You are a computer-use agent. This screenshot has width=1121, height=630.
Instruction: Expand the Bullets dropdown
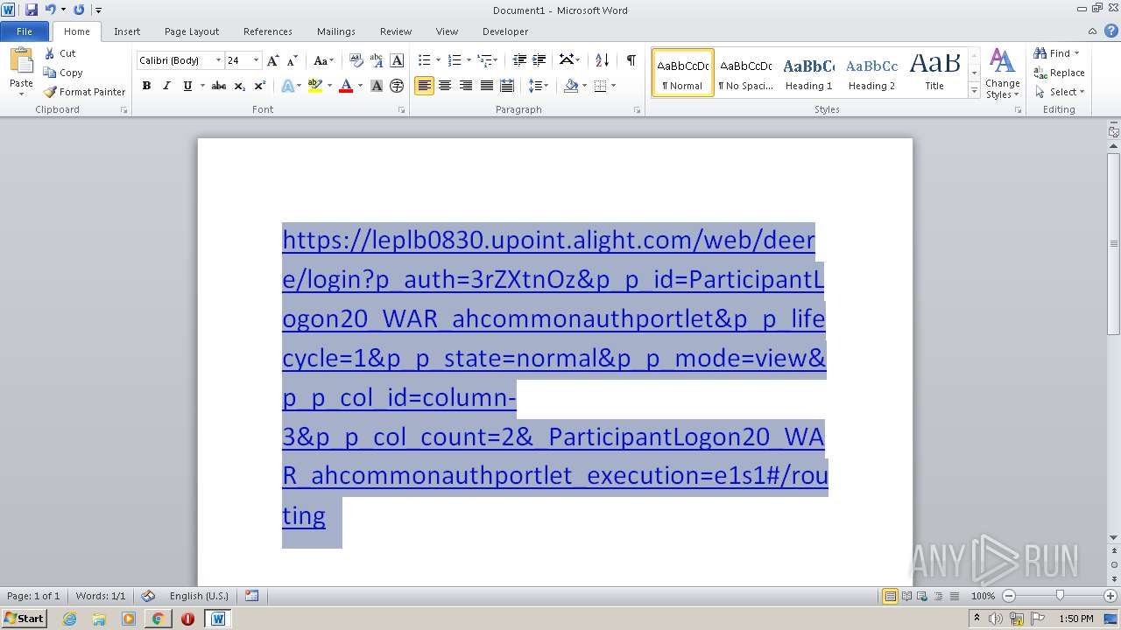pyautogui.click(x=438, y=60)
